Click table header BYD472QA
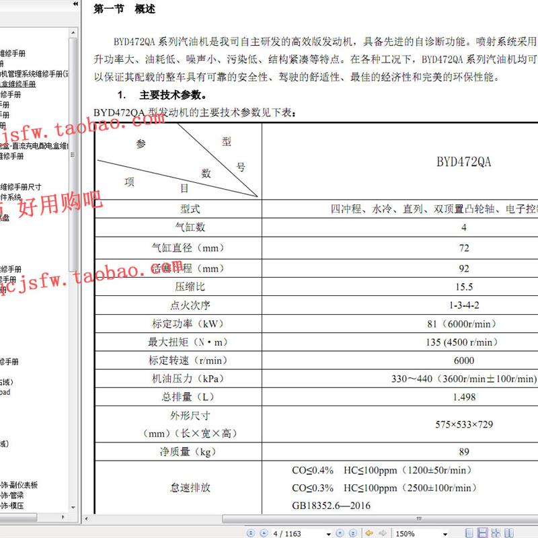This screenshot has height=538, width=538. pyautogui.click(x=463, y=161)
